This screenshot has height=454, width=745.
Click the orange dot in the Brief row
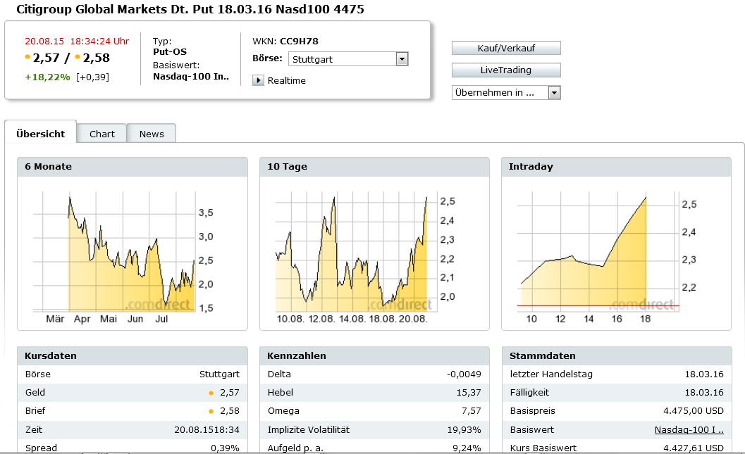[x=211, y=411]
